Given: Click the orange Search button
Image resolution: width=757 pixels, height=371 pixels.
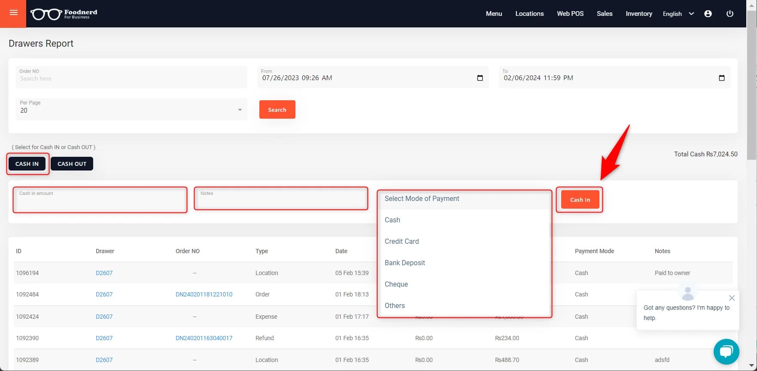Looking at the screenshot, I should coord(277,110).
